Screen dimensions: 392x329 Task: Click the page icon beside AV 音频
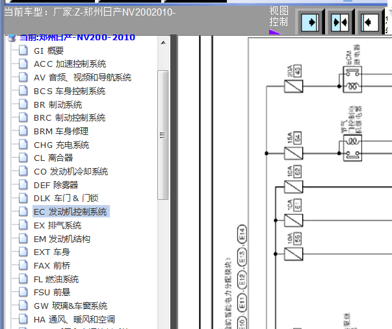(23, 77)
